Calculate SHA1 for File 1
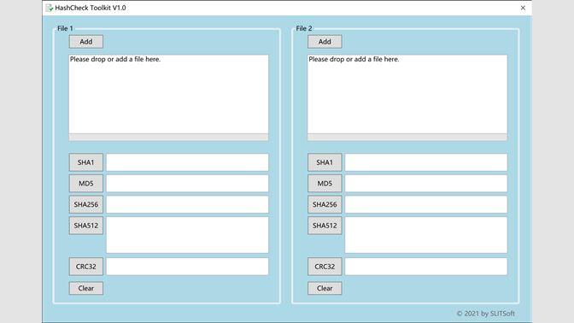574x323 pixels. point(86,162)
